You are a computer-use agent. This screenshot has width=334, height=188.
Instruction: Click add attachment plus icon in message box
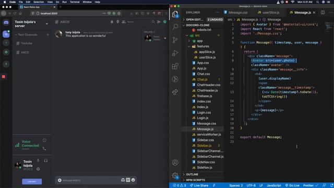59,180
